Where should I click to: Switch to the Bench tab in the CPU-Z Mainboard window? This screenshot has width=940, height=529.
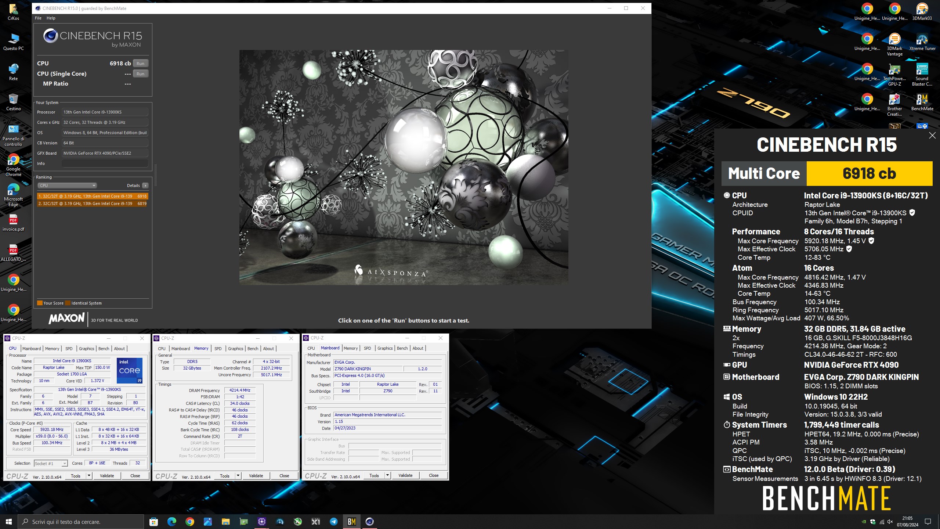click(x=402, y=348)
